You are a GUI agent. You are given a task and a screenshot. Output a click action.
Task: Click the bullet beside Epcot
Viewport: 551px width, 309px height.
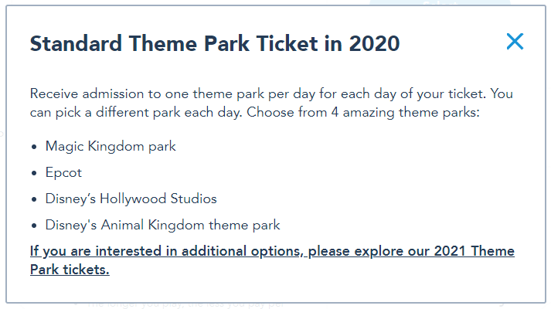(x=34, y=173)
